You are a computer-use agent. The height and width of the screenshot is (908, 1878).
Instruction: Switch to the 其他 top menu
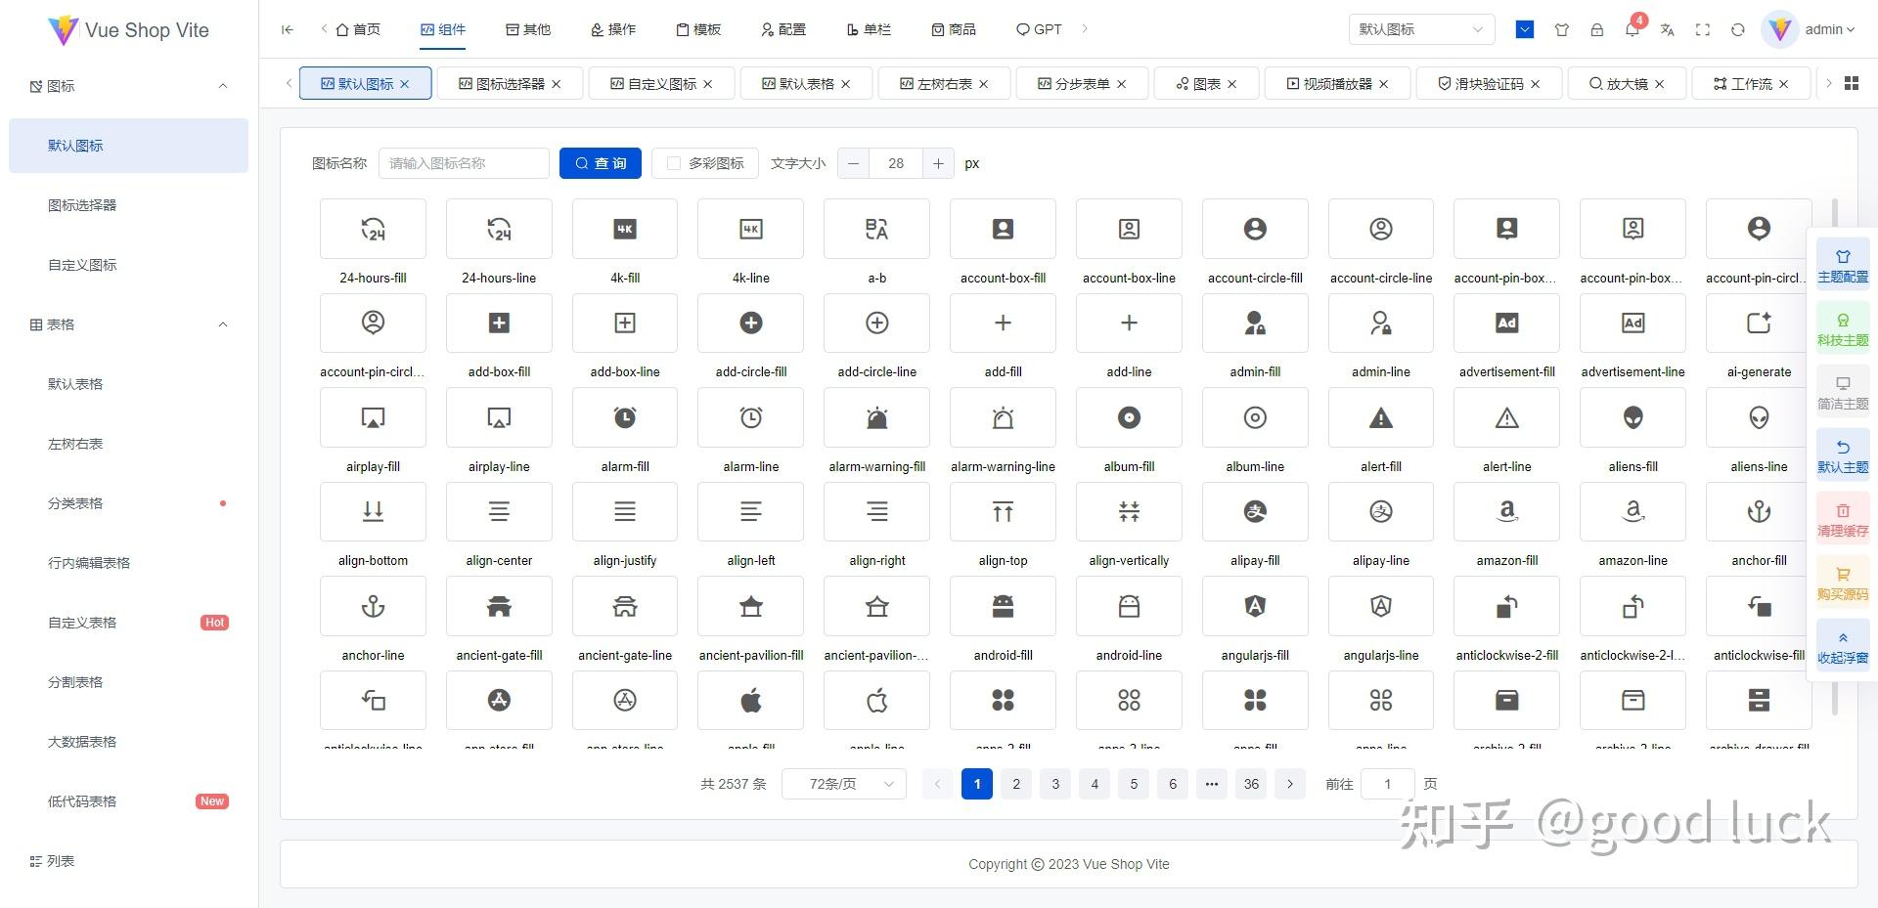528,29
